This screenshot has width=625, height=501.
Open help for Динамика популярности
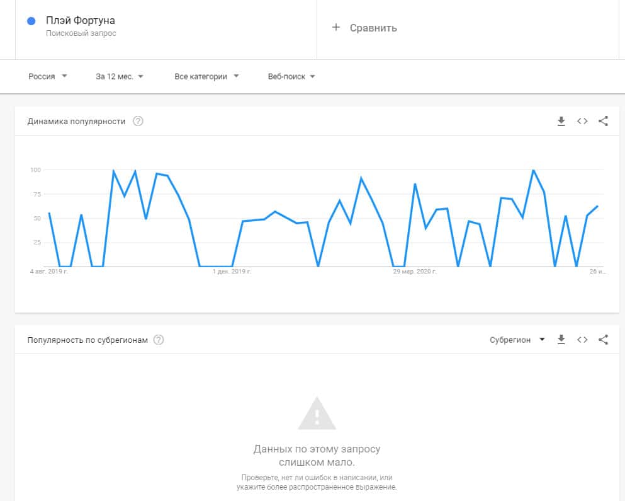coord(138,122)
